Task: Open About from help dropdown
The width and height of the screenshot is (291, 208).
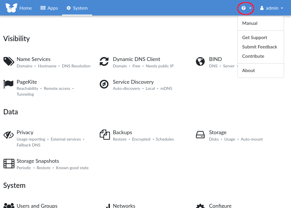Action: pyautogui.click(x=248, y=71)
